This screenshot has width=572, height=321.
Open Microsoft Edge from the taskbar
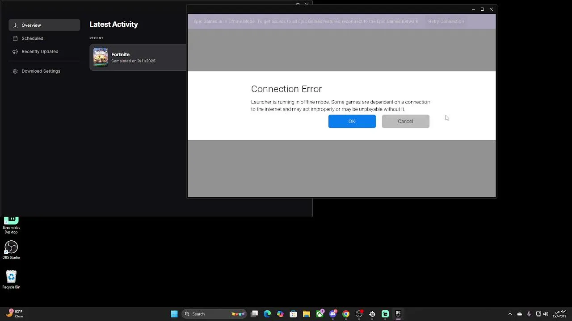267,314
